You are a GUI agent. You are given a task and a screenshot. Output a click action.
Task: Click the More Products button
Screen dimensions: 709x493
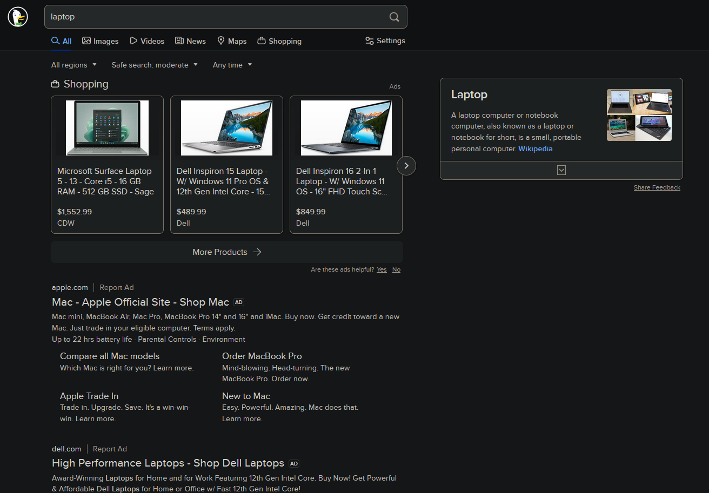pyautogui.click(x=226, y=252)
